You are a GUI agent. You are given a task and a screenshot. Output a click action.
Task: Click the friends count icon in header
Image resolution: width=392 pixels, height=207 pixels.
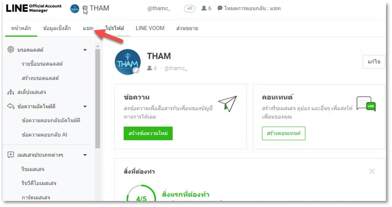point(204,8)
